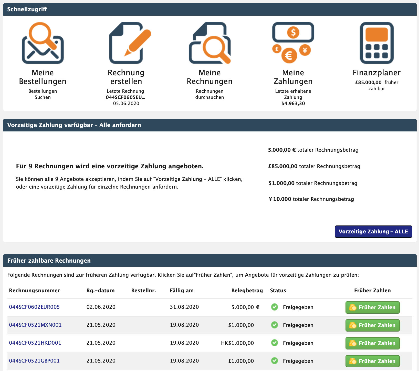Click the Belegbetrag cell 5.000,00 €
Screen dimensions: 419x371
[245, 307]
